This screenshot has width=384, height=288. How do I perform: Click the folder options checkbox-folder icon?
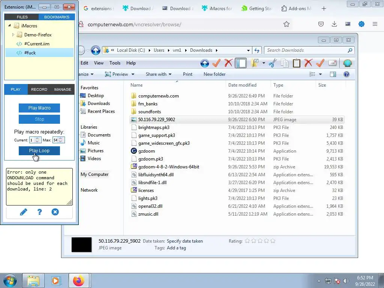255,63
